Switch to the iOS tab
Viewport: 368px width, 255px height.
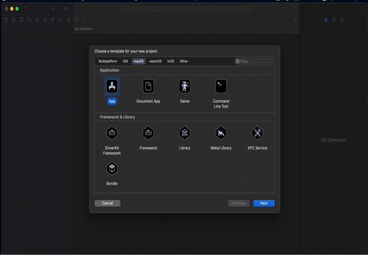coord(125,61)
